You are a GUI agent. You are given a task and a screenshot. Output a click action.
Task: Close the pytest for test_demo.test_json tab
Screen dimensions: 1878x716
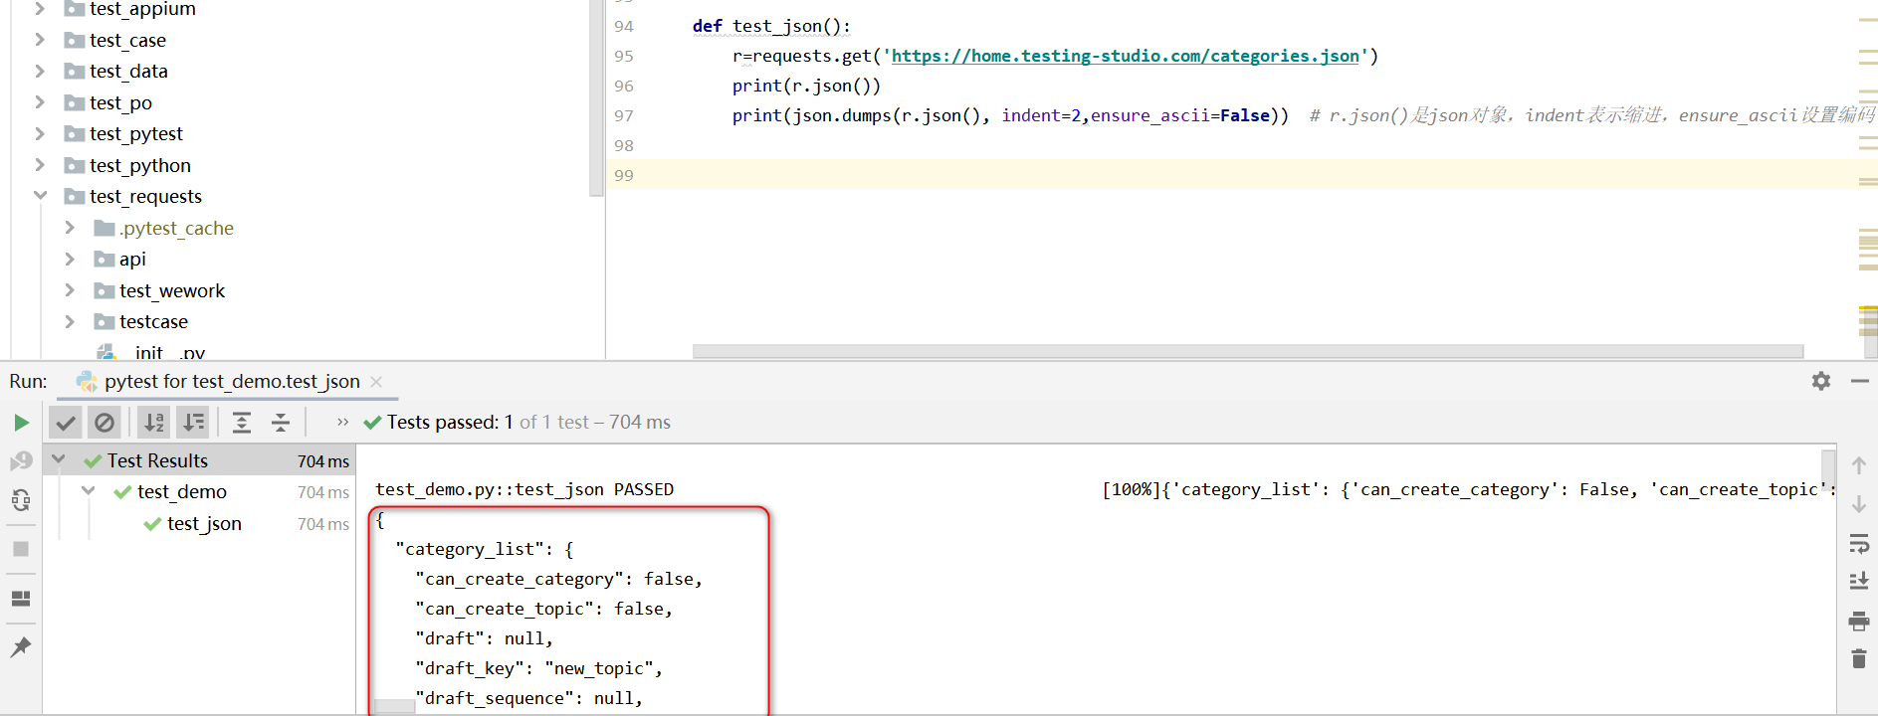(x=376, y=382)
